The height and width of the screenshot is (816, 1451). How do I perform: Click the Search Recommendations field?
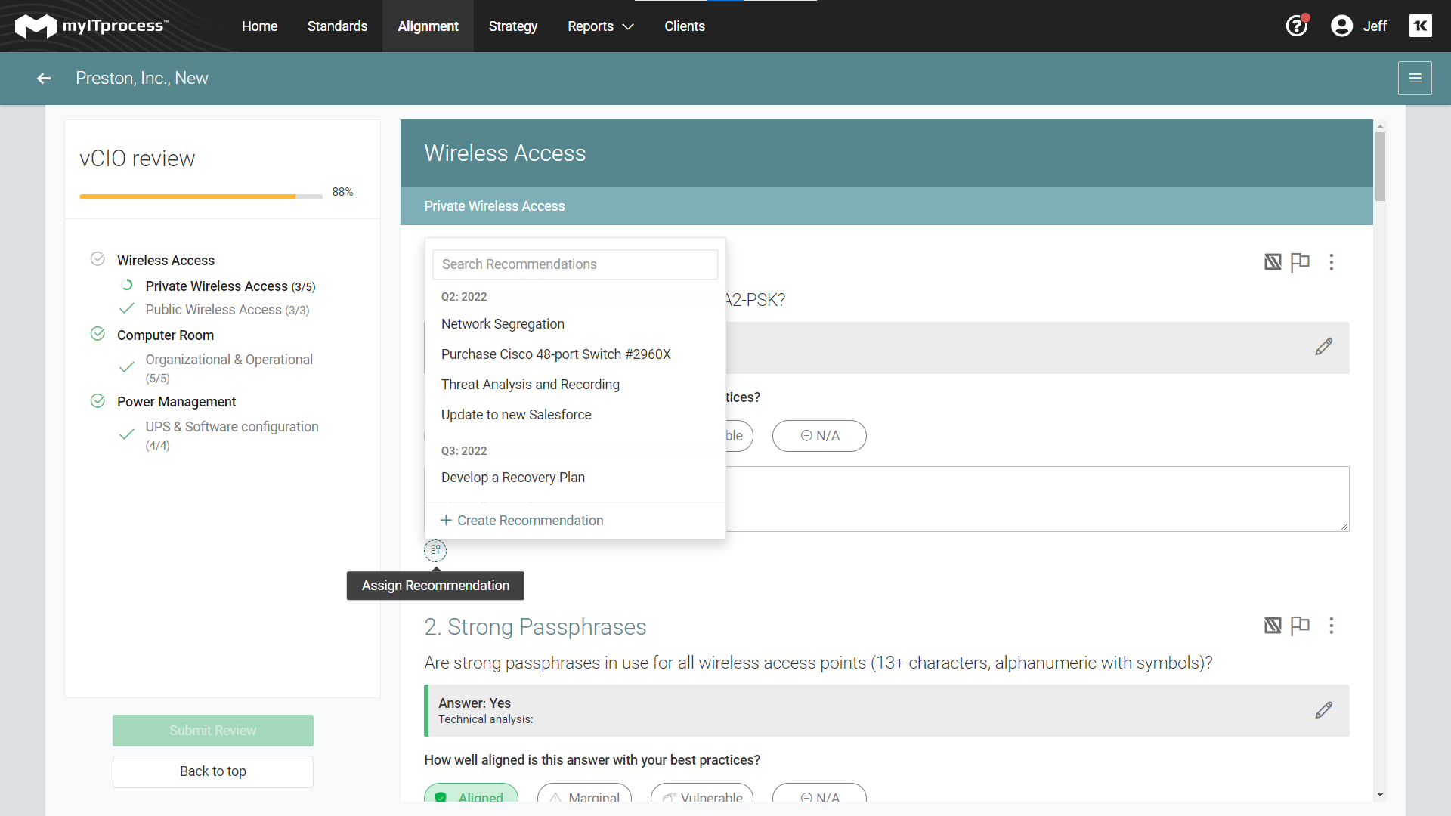tap(574, 264)
